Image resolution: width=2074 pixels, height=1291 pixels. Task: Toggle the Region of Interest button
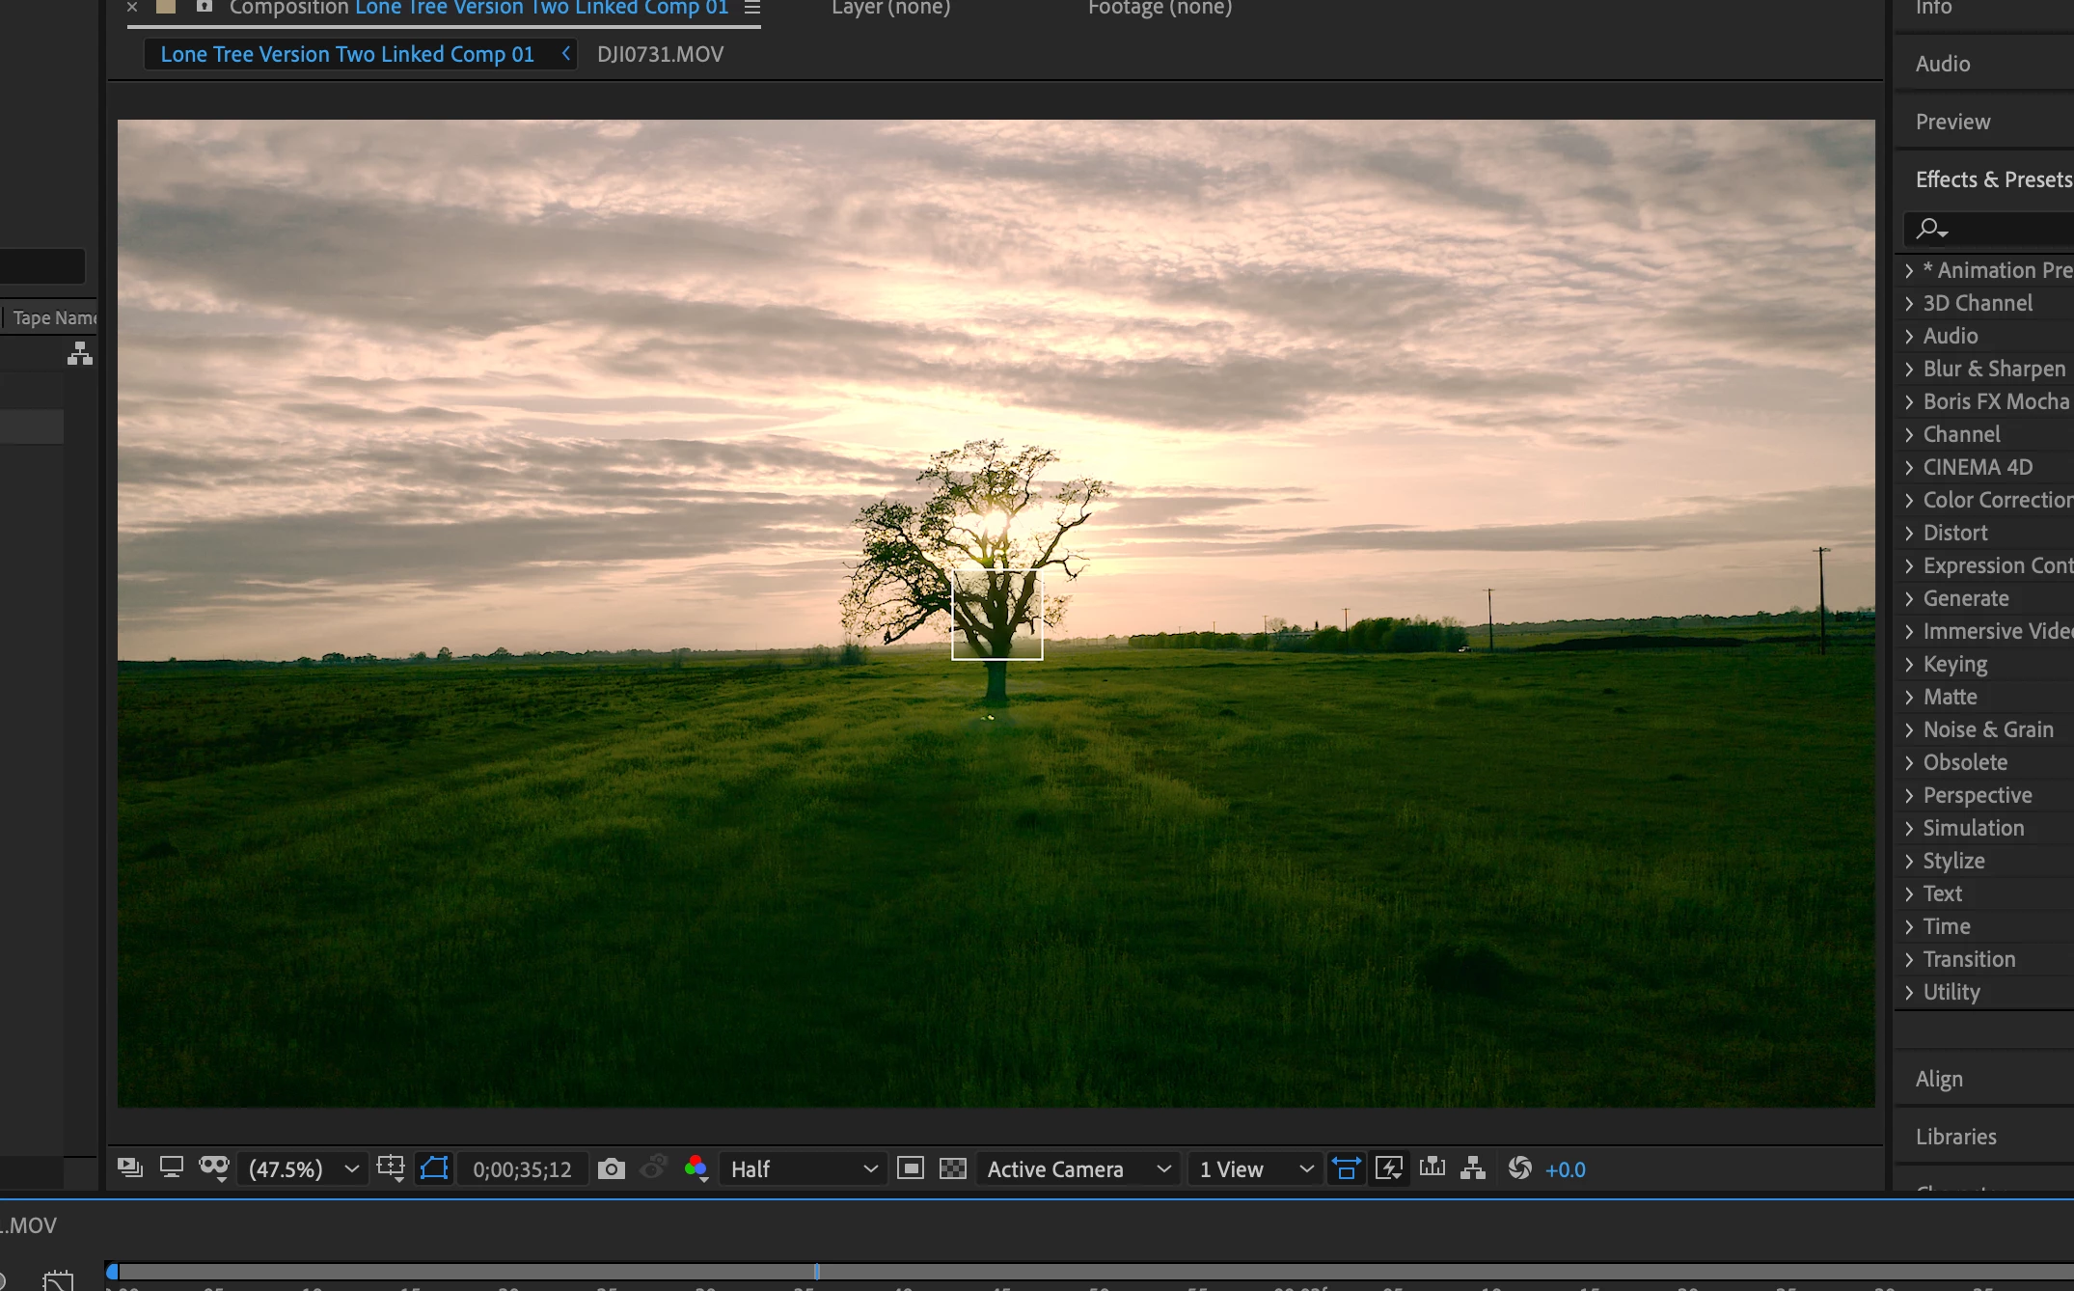coord(910,1169)
